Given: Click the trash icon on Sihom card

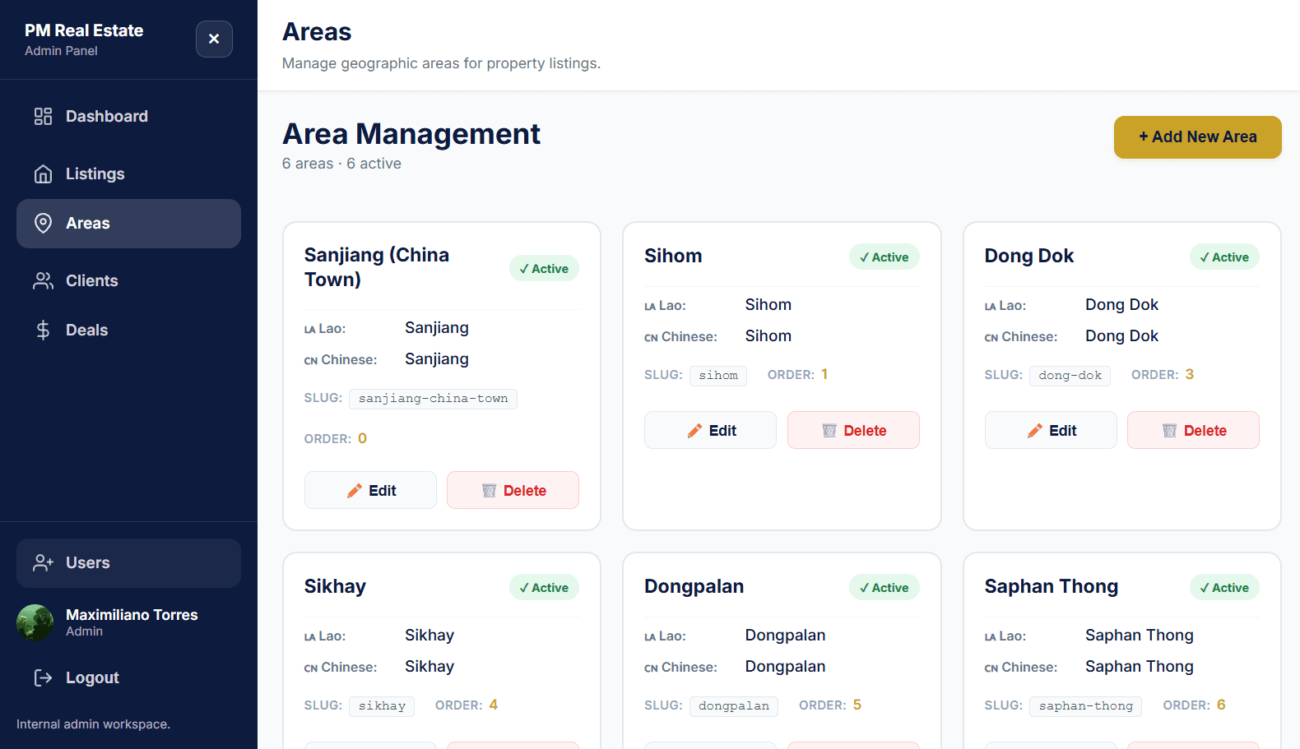Looking at the screenshot, I should pyautogui.click(x=829, y=431).
